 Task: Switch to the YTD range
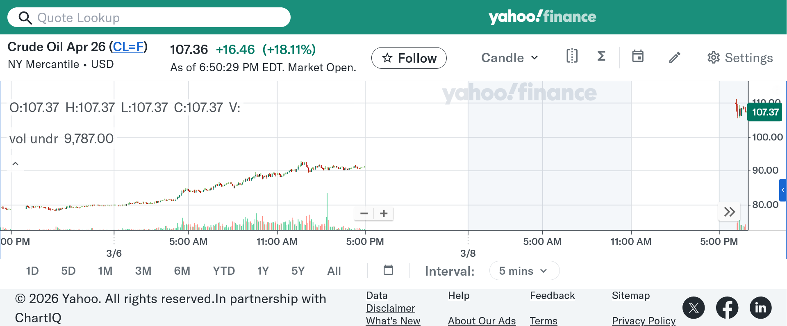(x=224, y=271)
